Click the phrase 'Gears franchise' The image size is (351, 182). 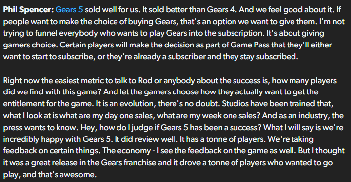(128, 162)
